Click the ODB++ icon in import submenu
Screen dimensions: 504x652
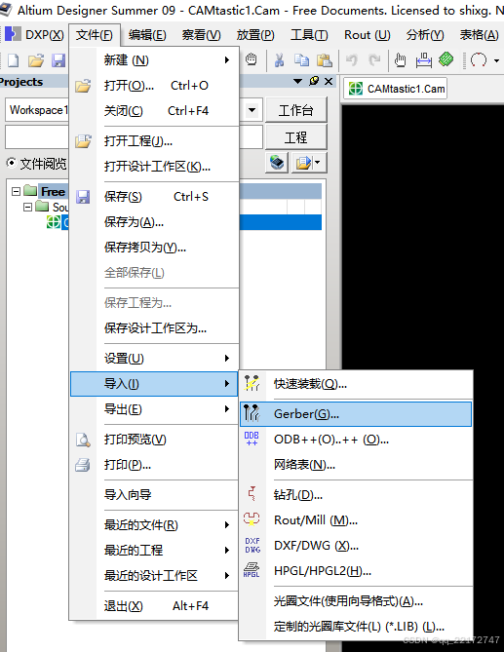pos(252,439)
